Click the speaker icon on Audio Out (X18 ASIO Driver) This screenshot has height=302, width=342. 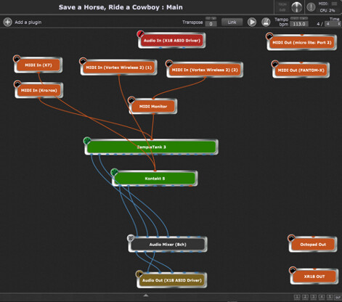[139, 274]
